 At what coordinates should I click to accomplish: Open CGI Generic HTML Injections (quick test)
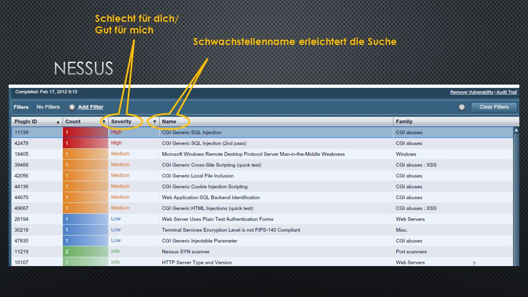tap(207, 208)
